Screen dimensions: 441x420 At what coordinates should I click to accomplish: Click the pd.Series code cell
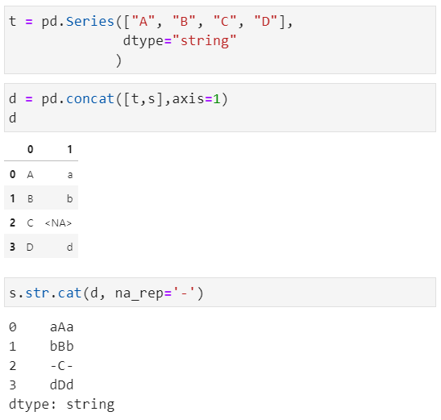click(220, 40)
